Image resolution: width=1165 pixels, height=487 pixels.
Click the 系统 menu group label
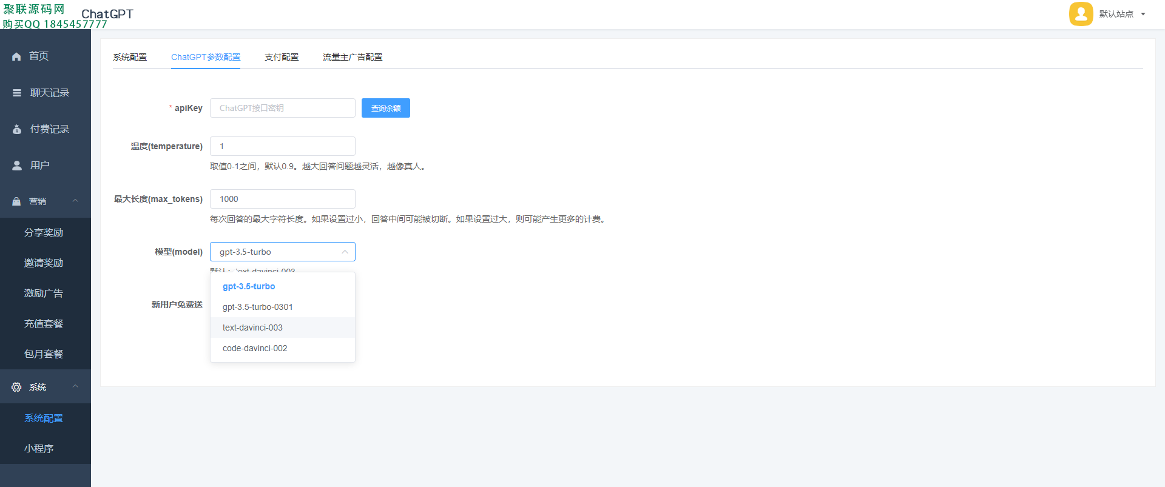(38, 387)
